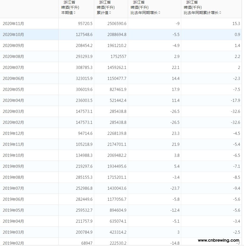Select the 2019年07月 date cell
The width and height of the screenshot is (244, 246).
[x=13, y=188]
